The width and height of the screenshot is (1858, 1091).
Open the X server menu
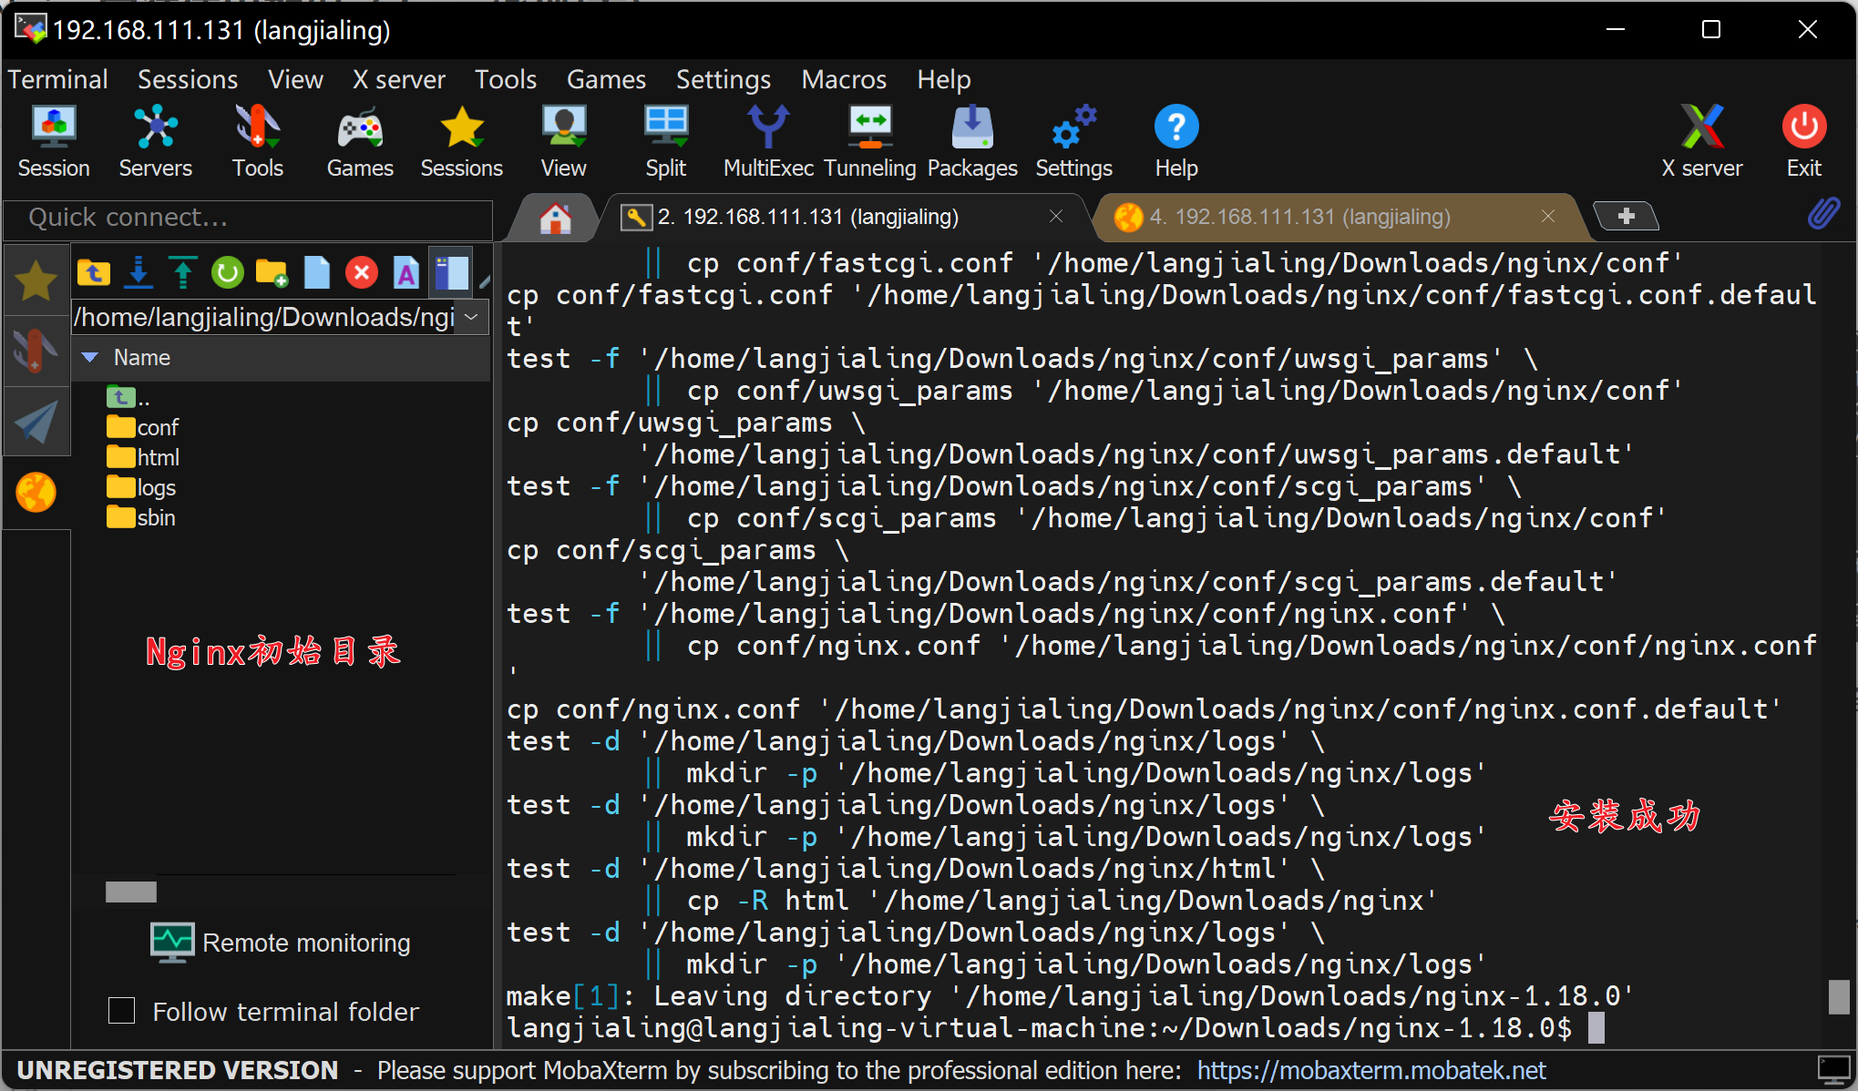pos(398,79)
